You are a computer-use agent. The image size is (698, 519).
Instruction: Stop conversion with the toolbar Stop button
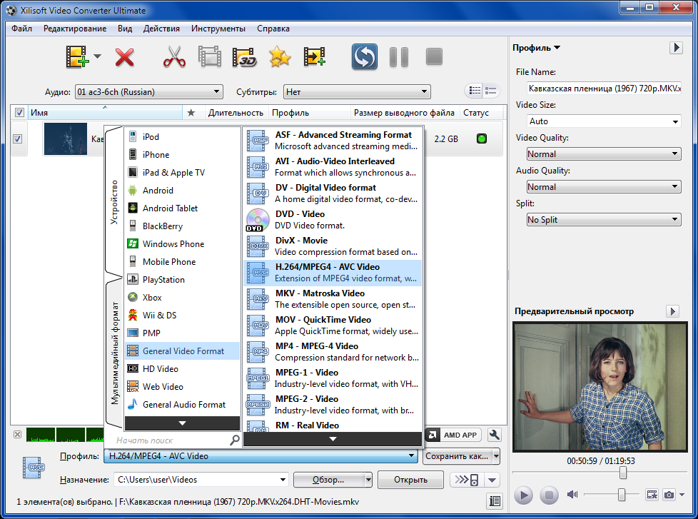(434, 57)
